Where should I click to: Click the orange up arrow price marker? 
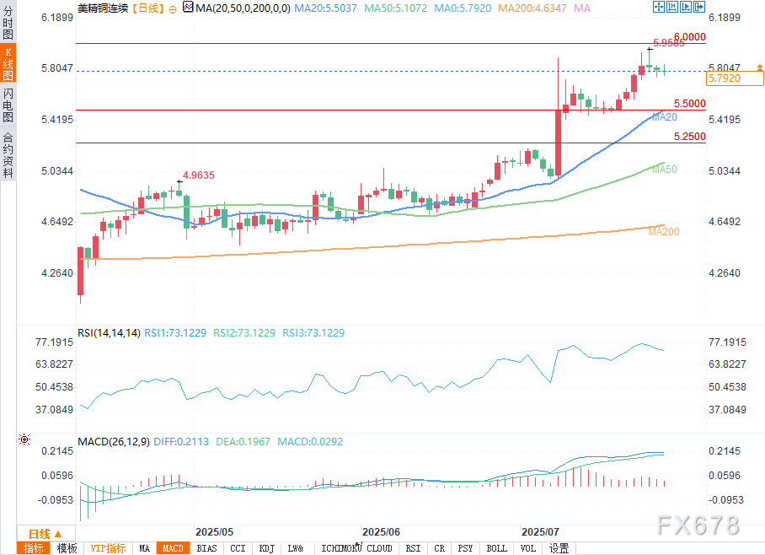coord(760,67)
